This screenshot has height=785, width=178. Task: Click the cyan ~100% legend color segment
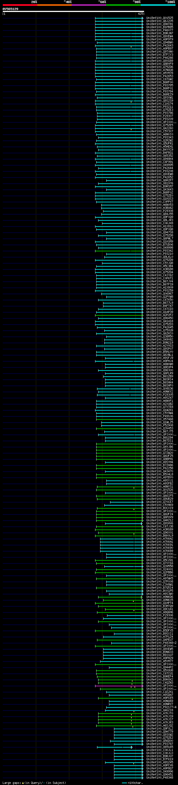coord(158,5)
